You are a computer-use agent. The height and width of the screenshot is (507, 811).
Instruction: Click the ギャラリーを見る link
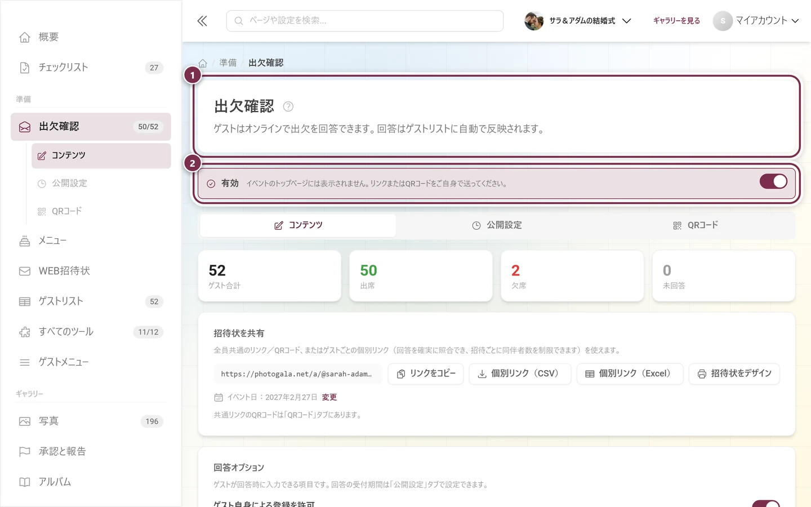pos(676,21)
